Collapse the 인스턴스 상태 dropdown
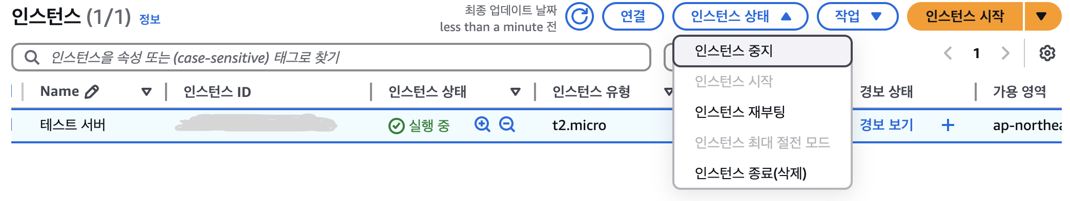This screenshot has height=201, width=1070. click(740, 16)
